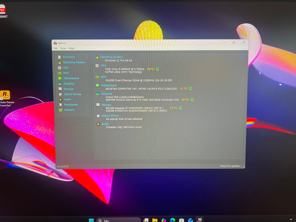Maximize the Speccy window

tap(234, 43)
